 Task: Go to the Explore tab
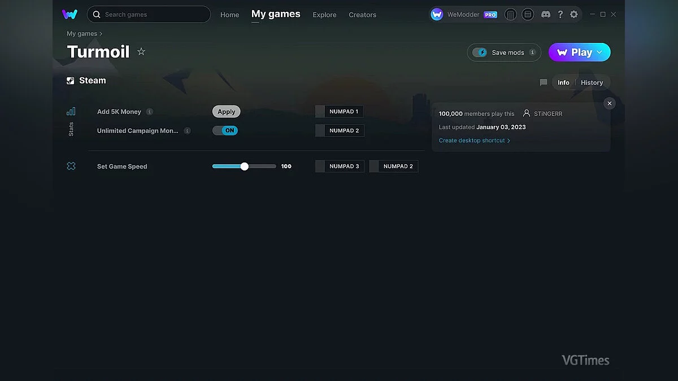tap(324, 15)
